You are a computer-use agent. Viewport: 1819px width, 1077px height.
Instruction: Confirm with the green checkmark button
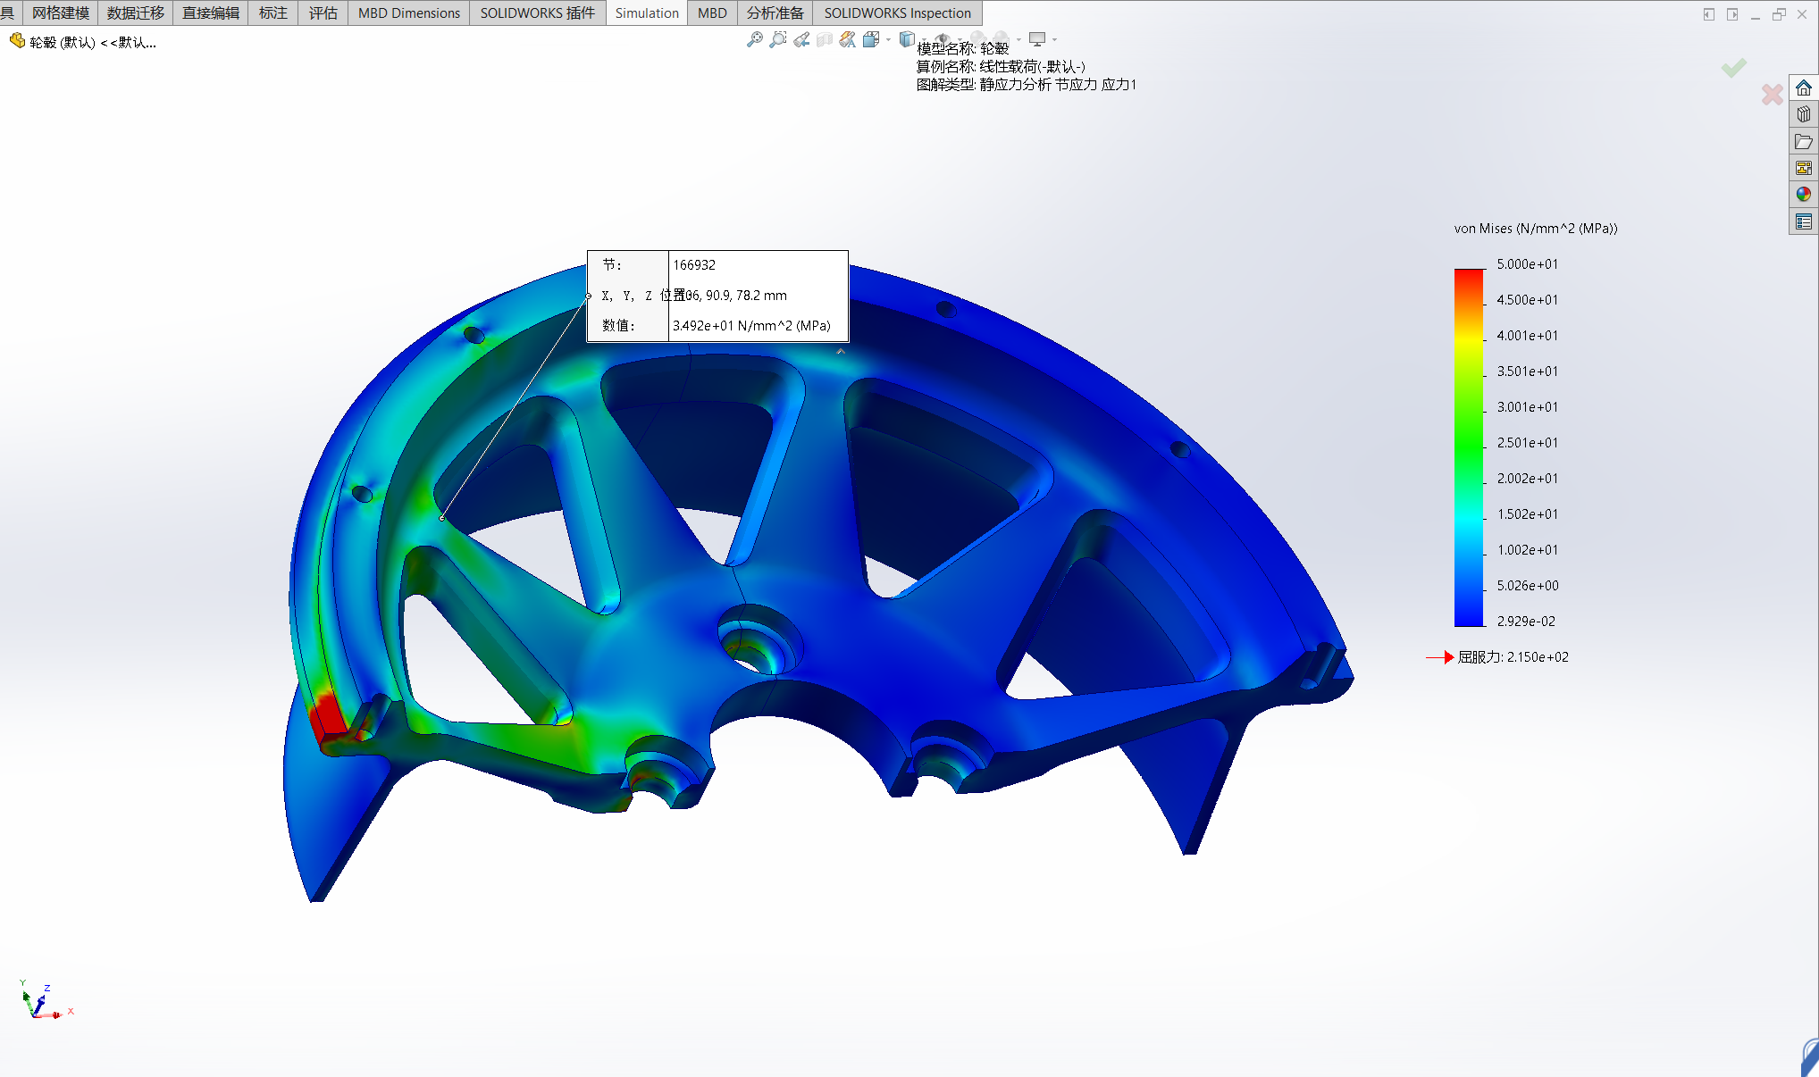coord(1734,68)
